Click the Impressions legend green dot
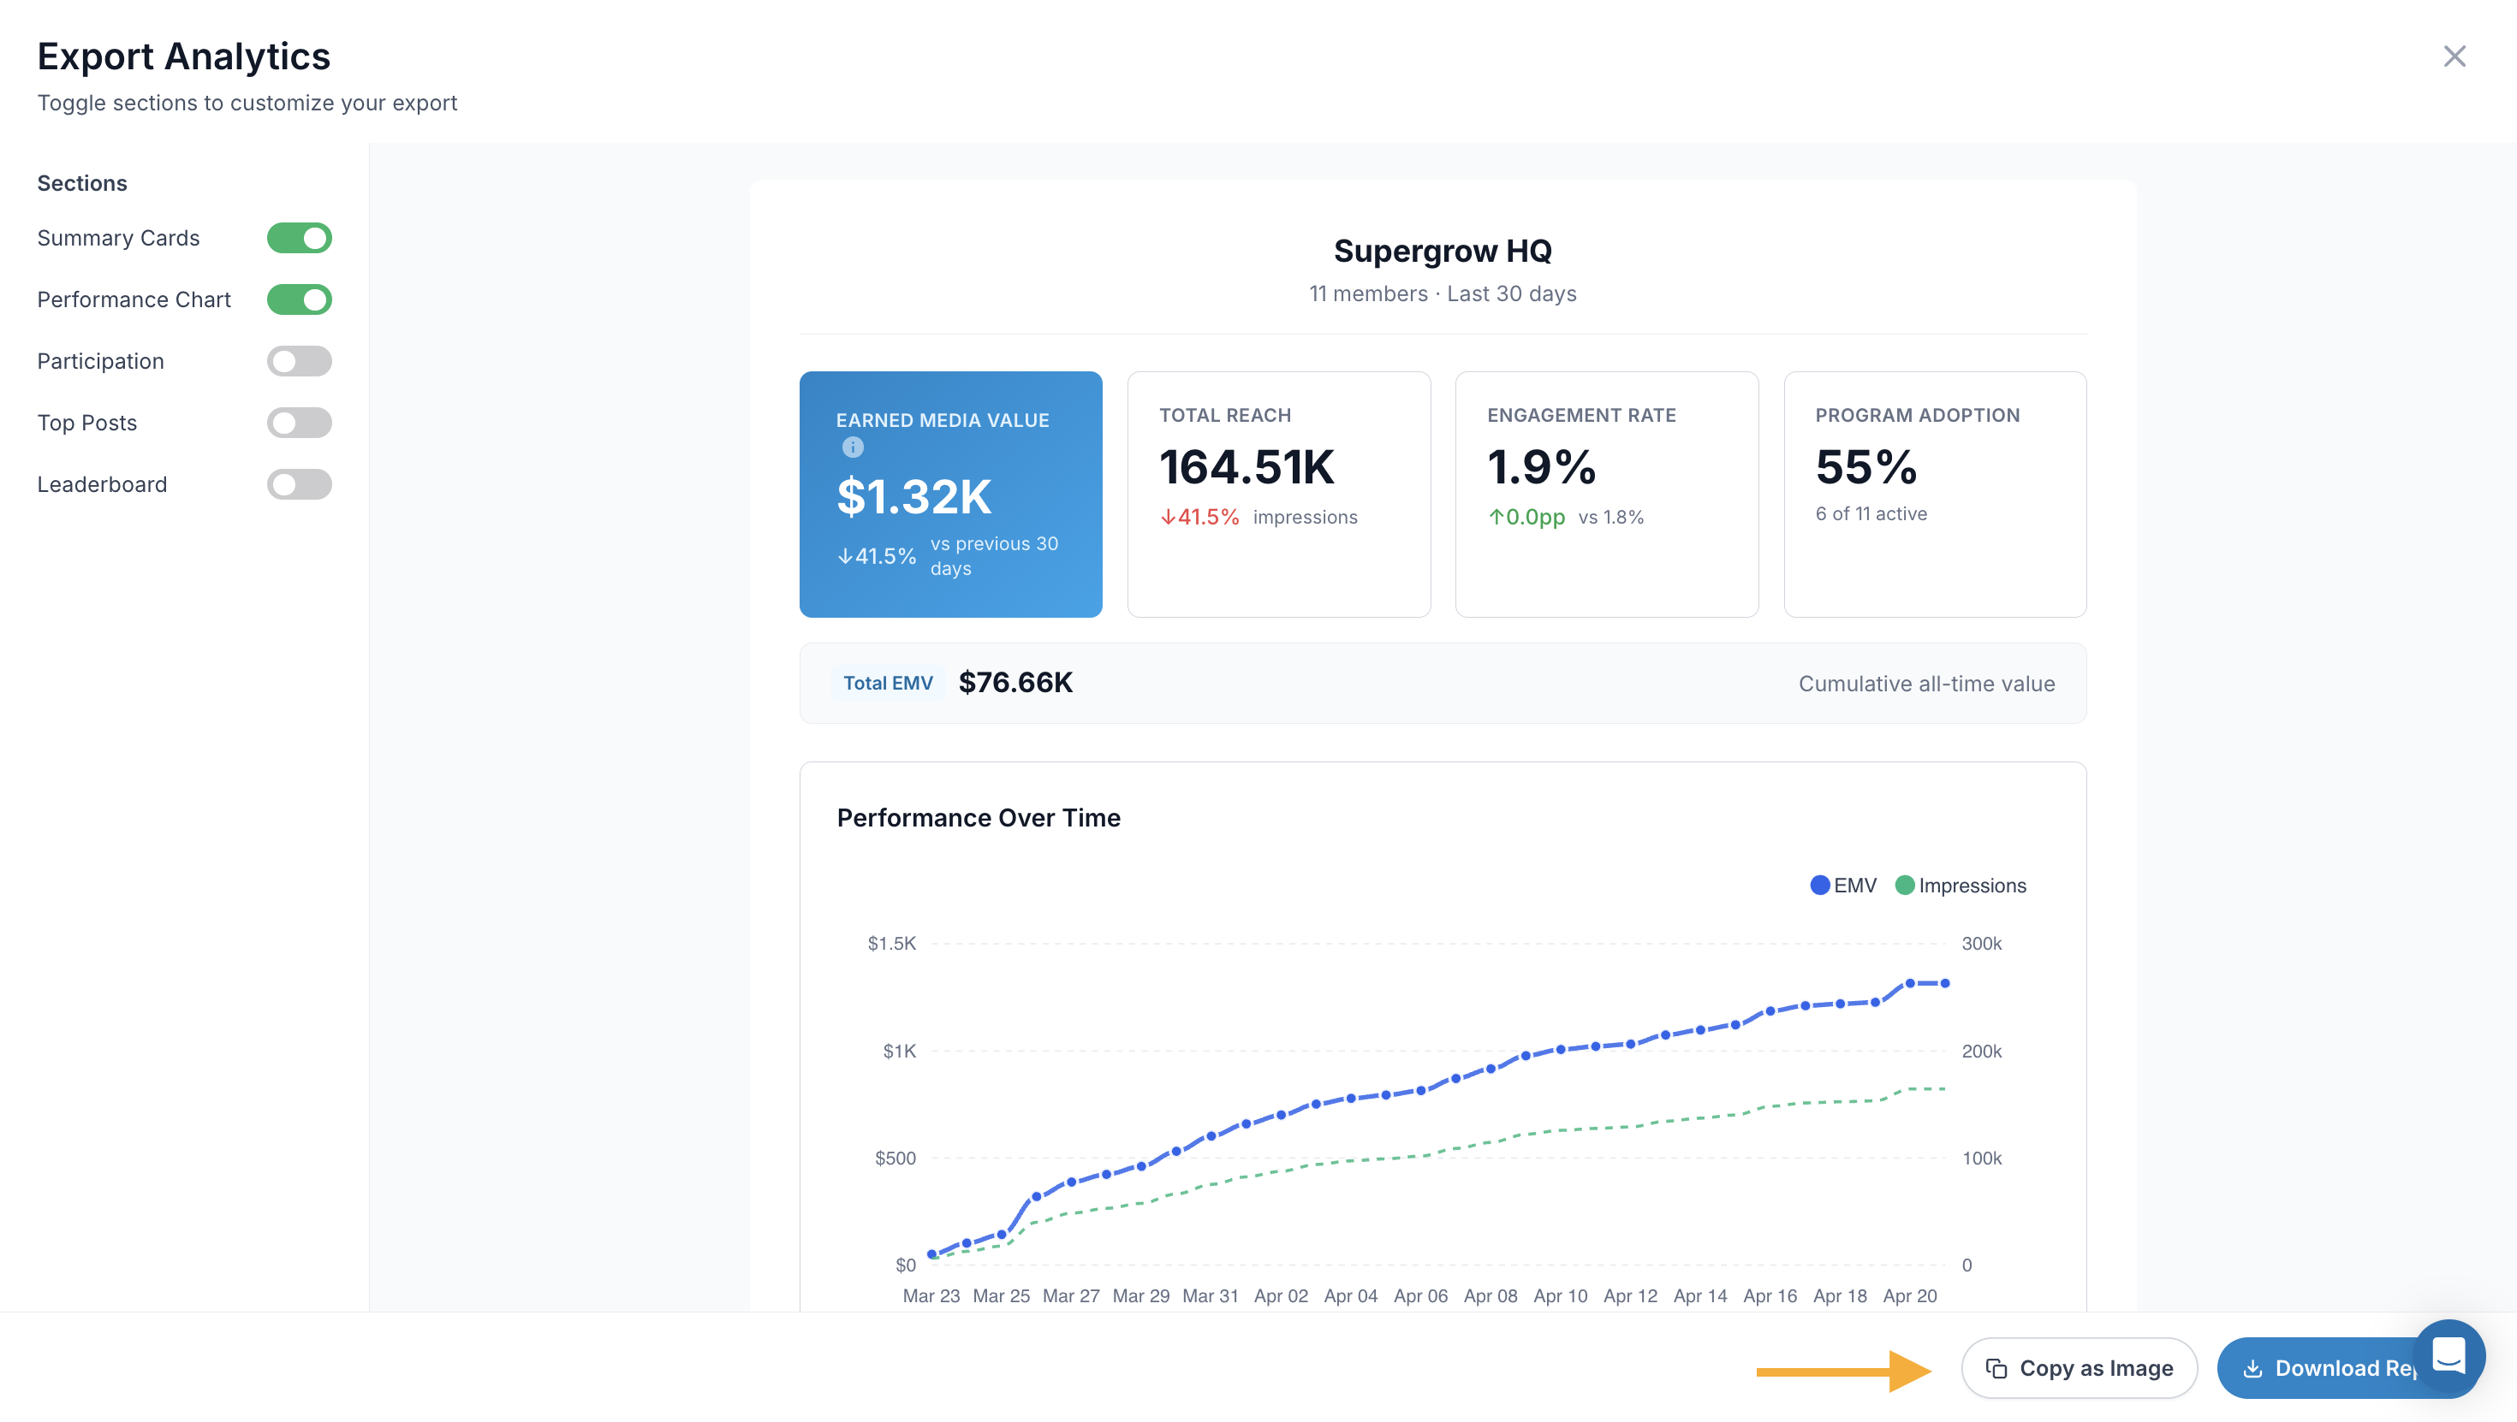 (x=1904, y=885)
